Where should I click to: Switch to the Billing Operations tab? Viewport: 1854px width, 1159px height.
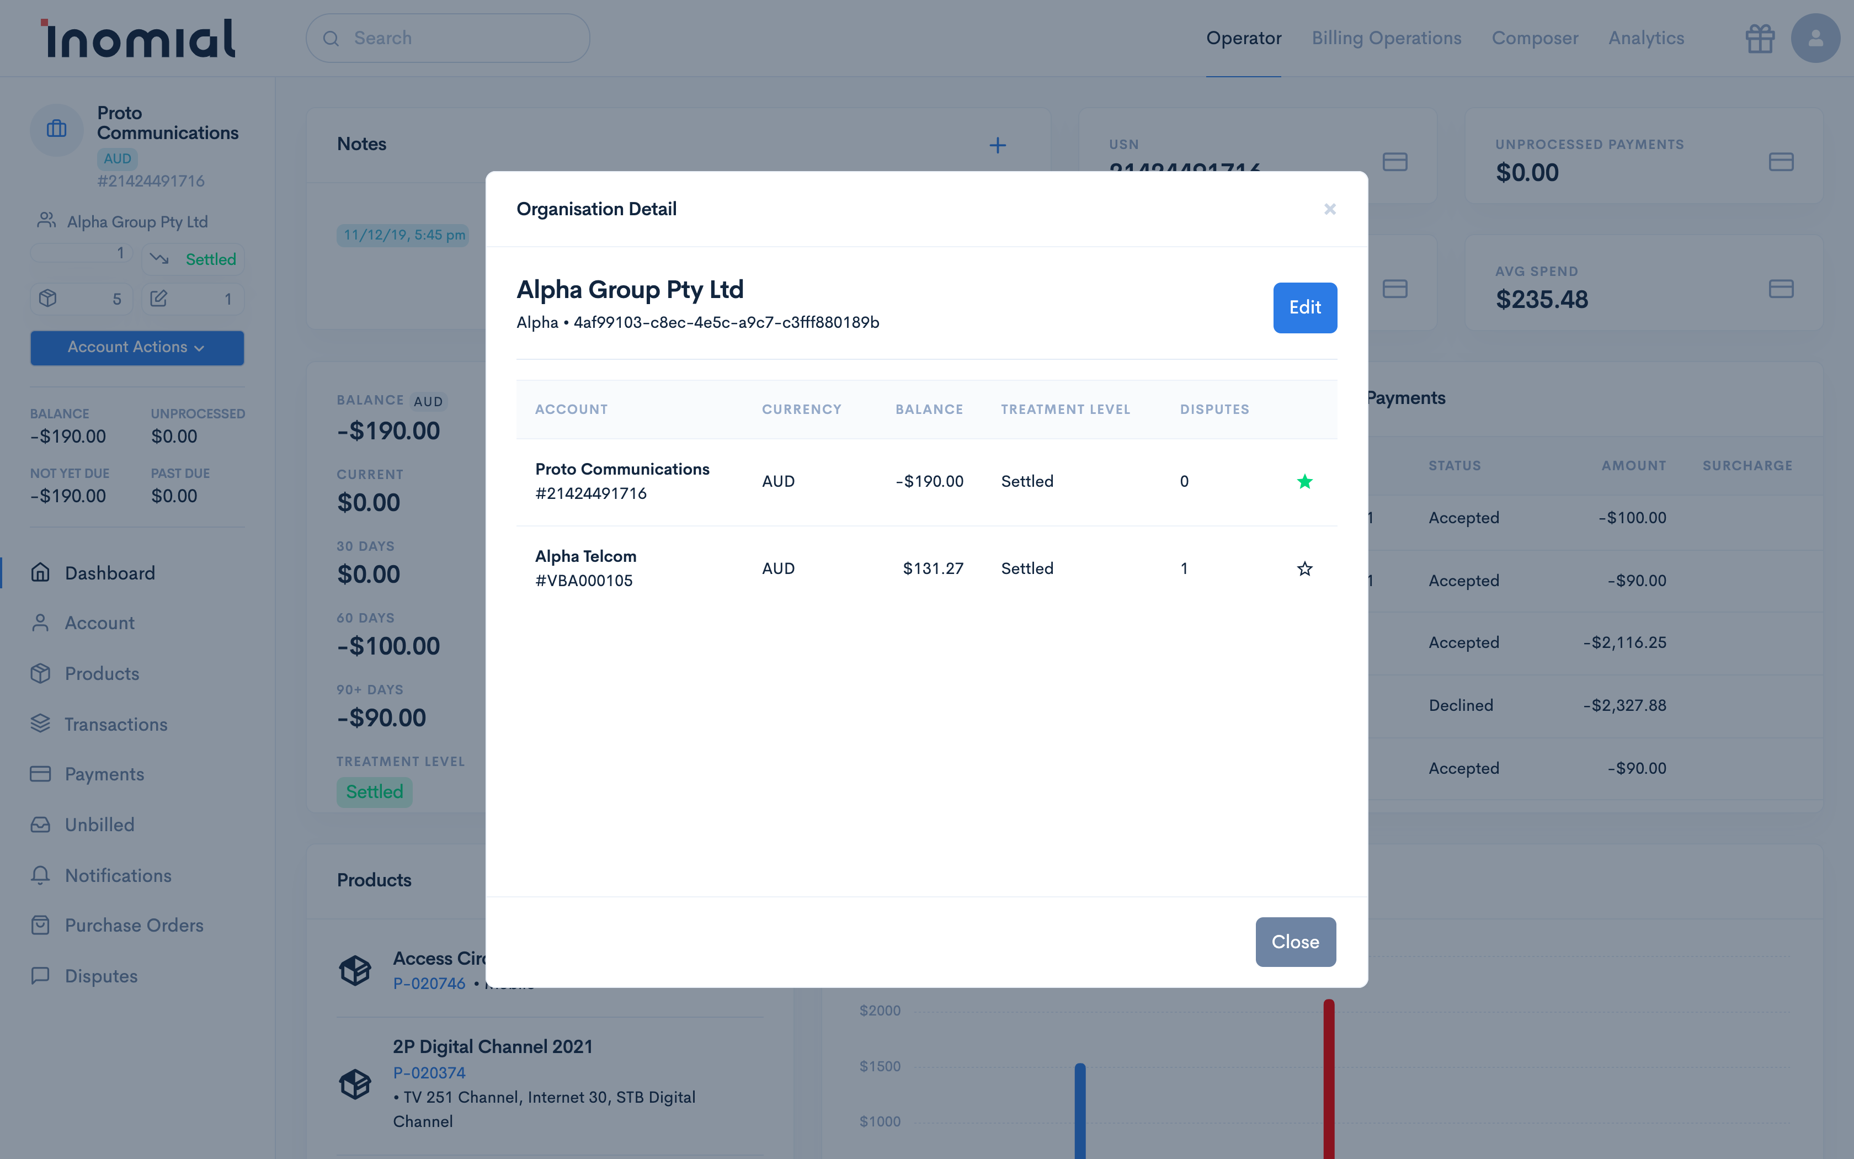1387,38
